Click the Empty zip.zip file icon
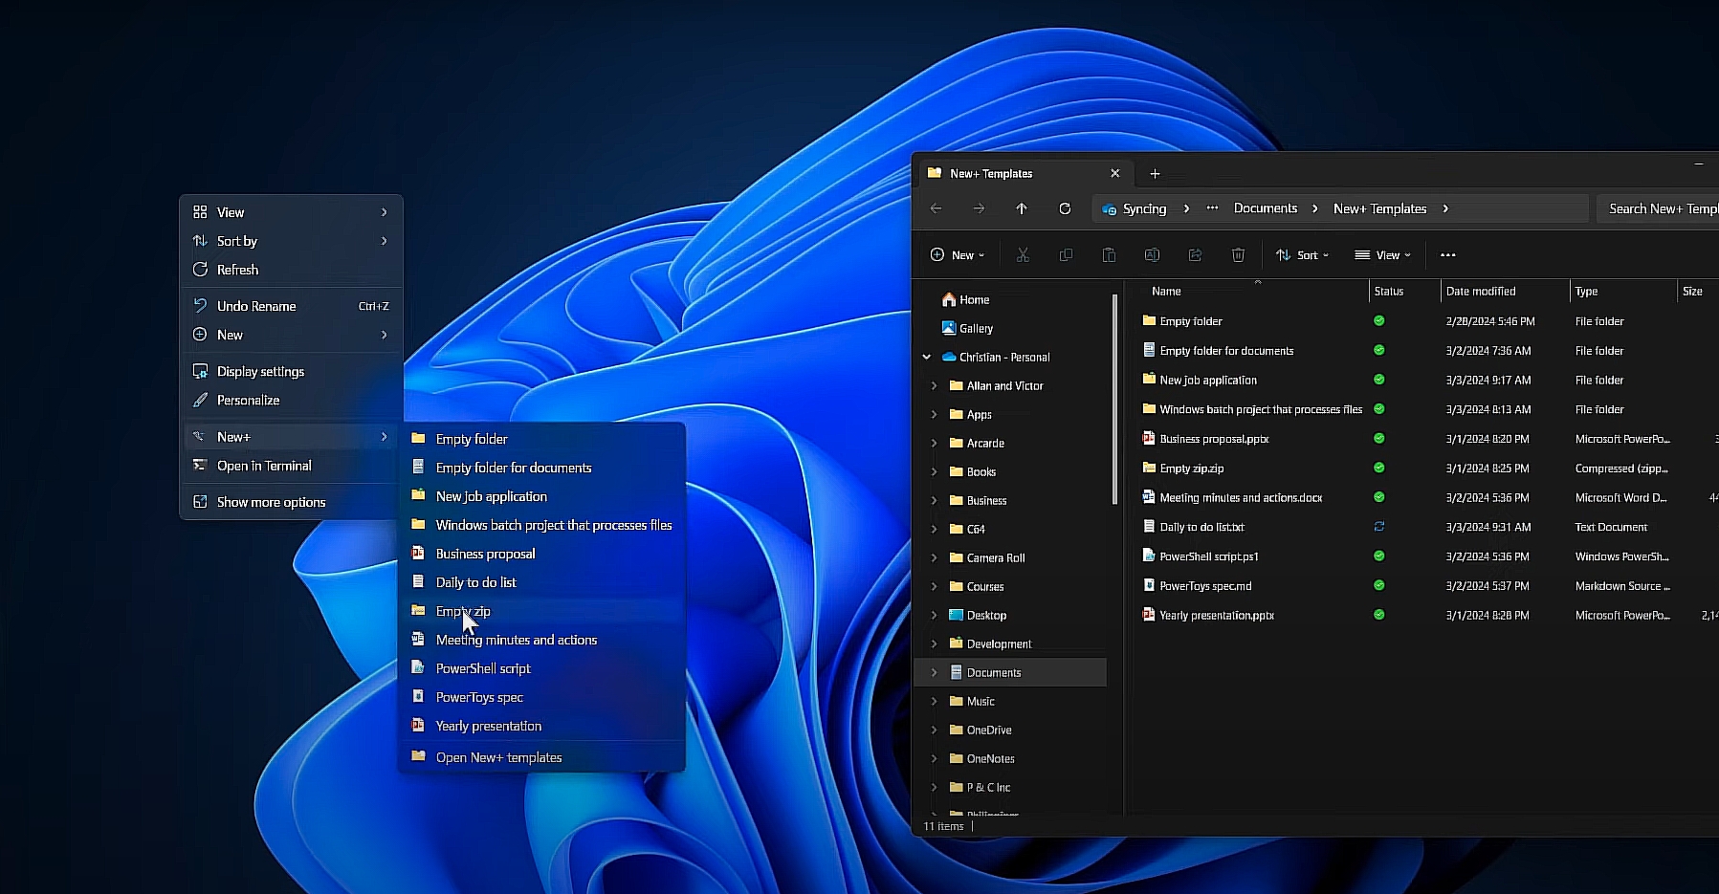The height and width of the screenshot is (894, 1719). 1149,469
